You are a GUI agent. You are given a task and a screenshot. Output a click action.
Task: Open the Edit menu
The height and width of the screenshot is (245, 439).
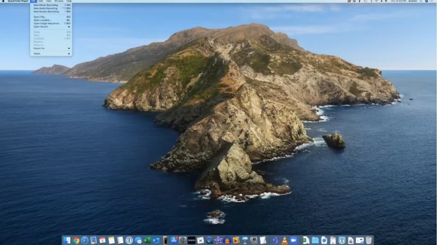click(x=41, y=1)
